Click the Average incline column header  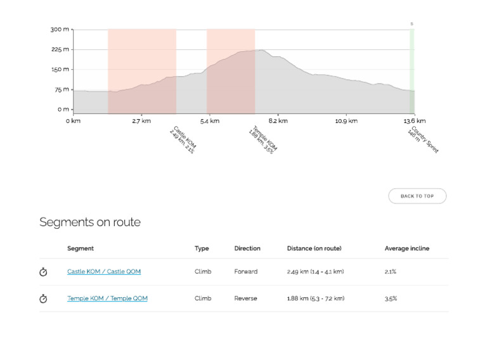tap(406, 248)
